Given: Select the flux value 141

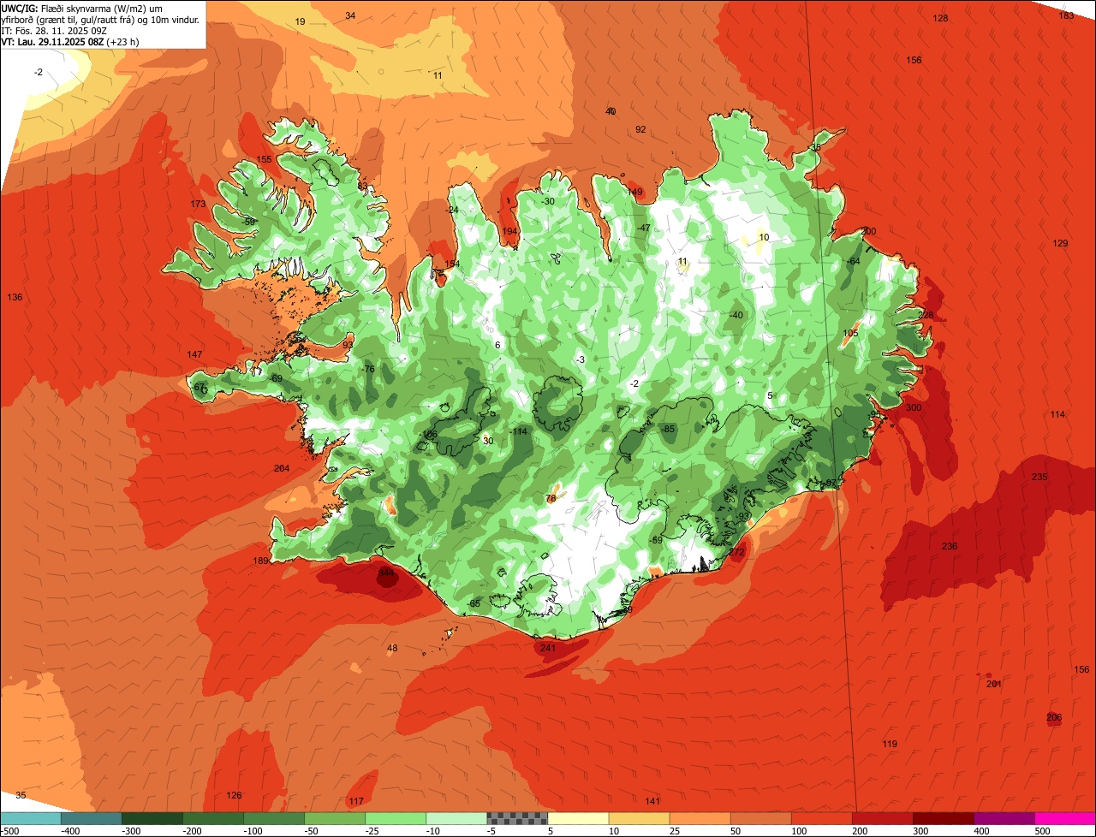Looking at the screenshot, I should [652, 801].
